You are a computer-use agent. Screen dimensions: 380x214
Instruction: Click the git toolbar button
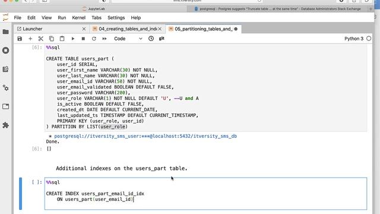(x=161, y=39)
